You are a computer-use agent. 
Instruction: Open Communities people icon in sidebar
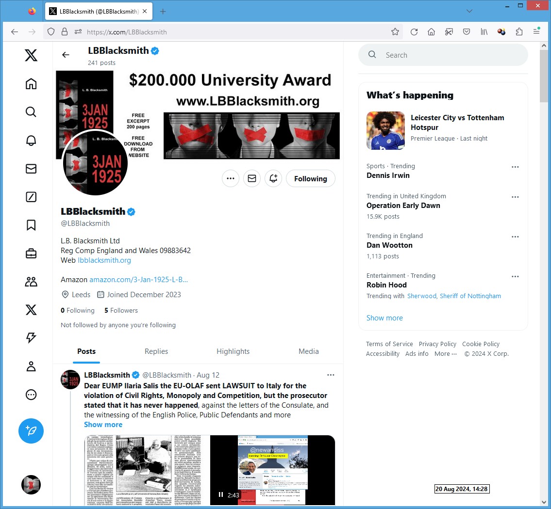pos(31,282)
